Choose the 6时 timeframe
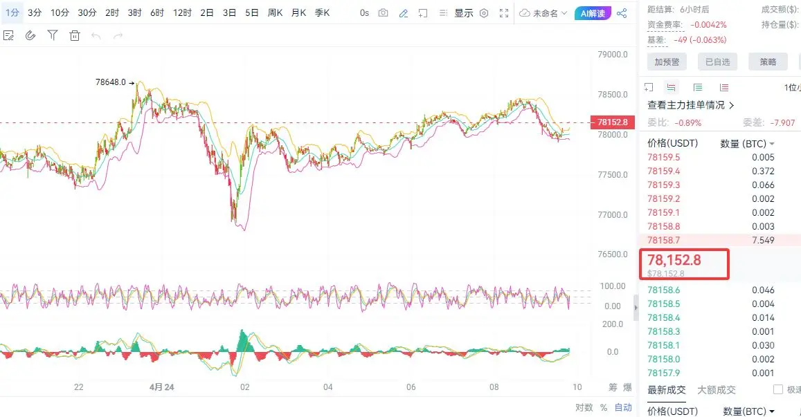This screenshot has width=801, height=417. click(x=157, y=12)
